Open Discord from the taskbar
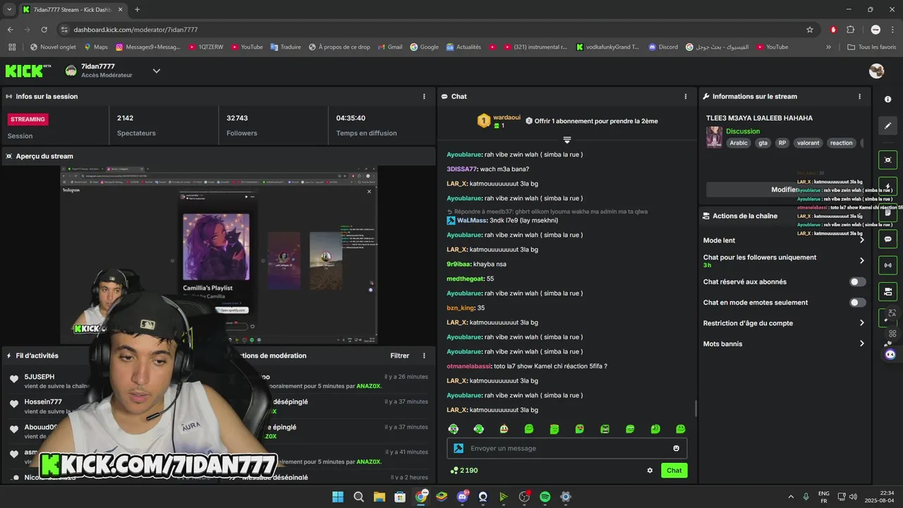 pos(463,497)
